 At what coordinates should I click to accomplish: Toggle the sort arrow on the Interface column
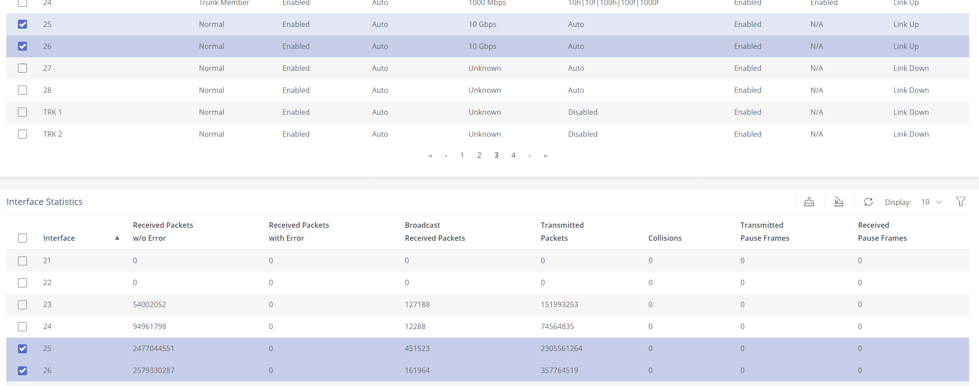click(117, 238)
